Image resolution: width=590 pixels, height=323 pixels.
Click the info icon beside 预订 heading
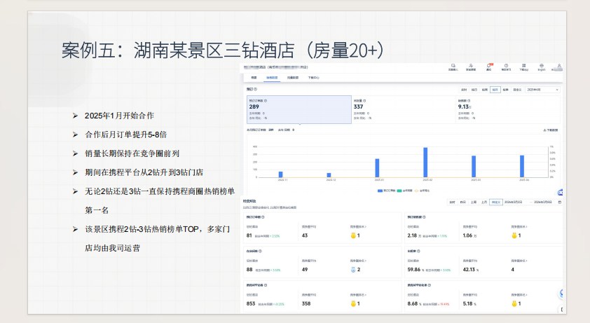pyautogui.click(x=256, y=89)
